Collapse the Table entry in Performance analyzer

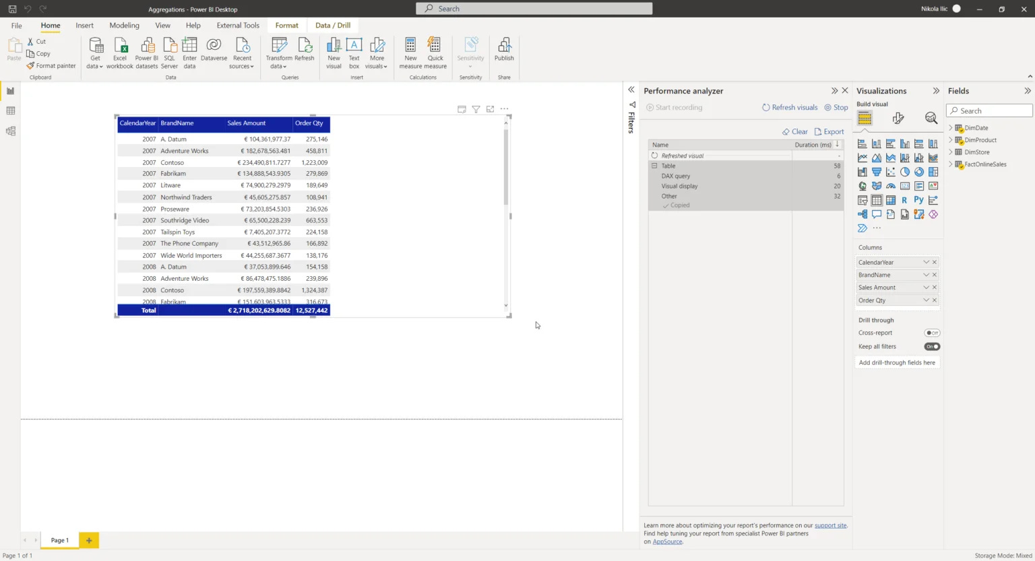(x=654, y=166)
